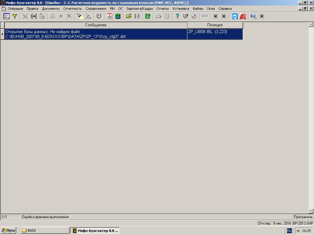Open the МН menu
The image size is (314, 235).
112,9
